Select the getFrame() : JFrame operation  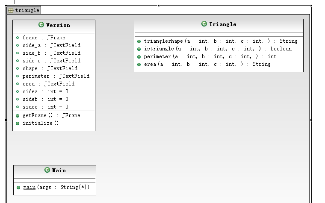coord(51,115)
